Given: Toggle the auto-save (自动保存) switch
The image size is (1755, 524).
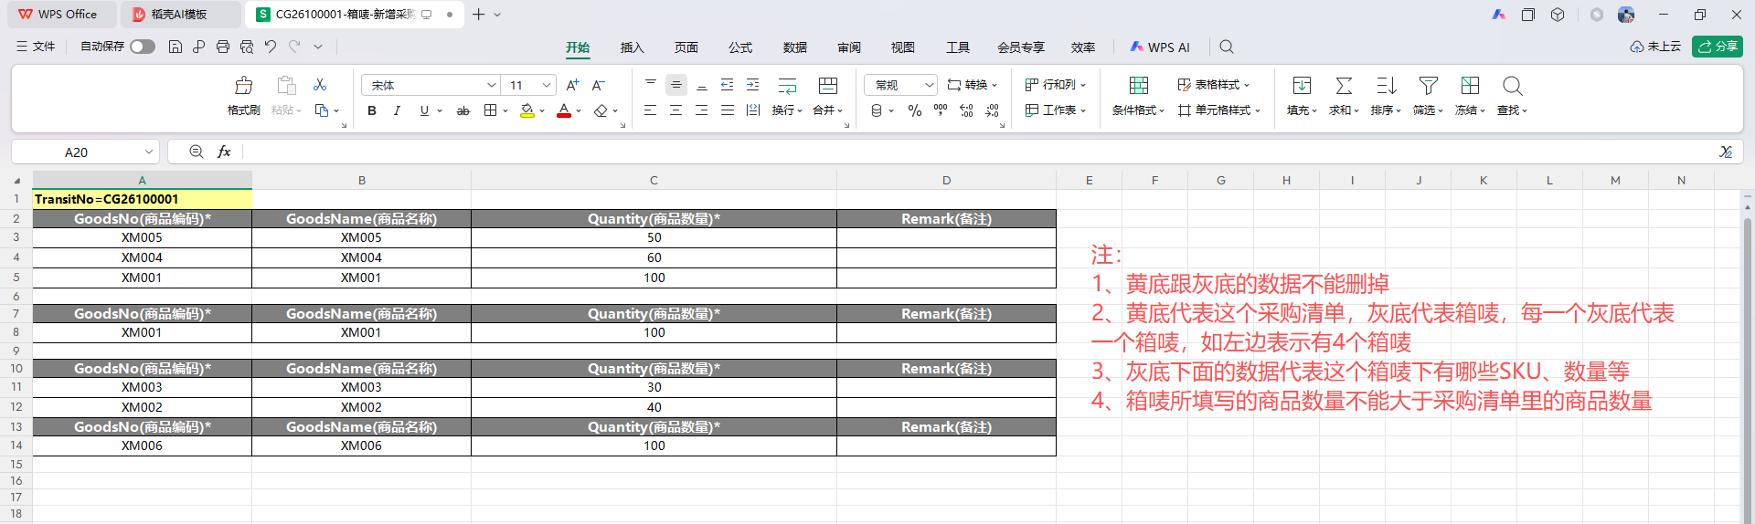Looking at the screenshot, I should tap(143, 47).
